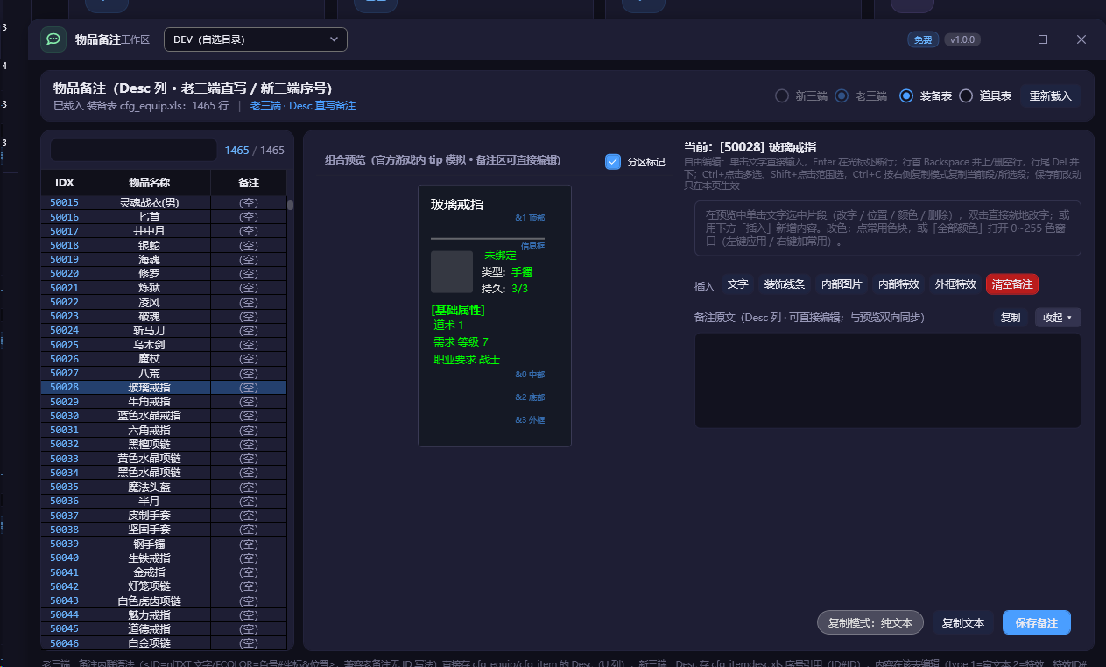
Task: Select row 50035 魔法头盔
Action: click(164, 487)
